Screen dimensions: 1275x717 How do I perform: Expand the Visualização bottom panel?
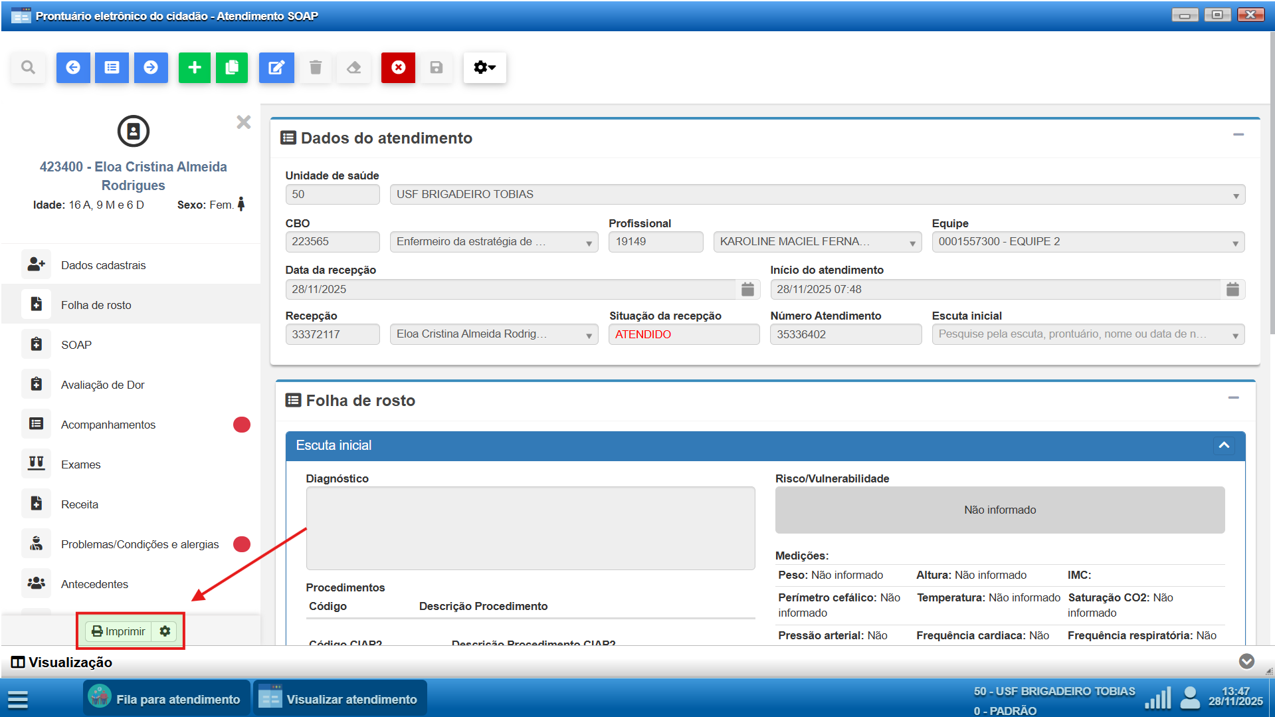1246,661
